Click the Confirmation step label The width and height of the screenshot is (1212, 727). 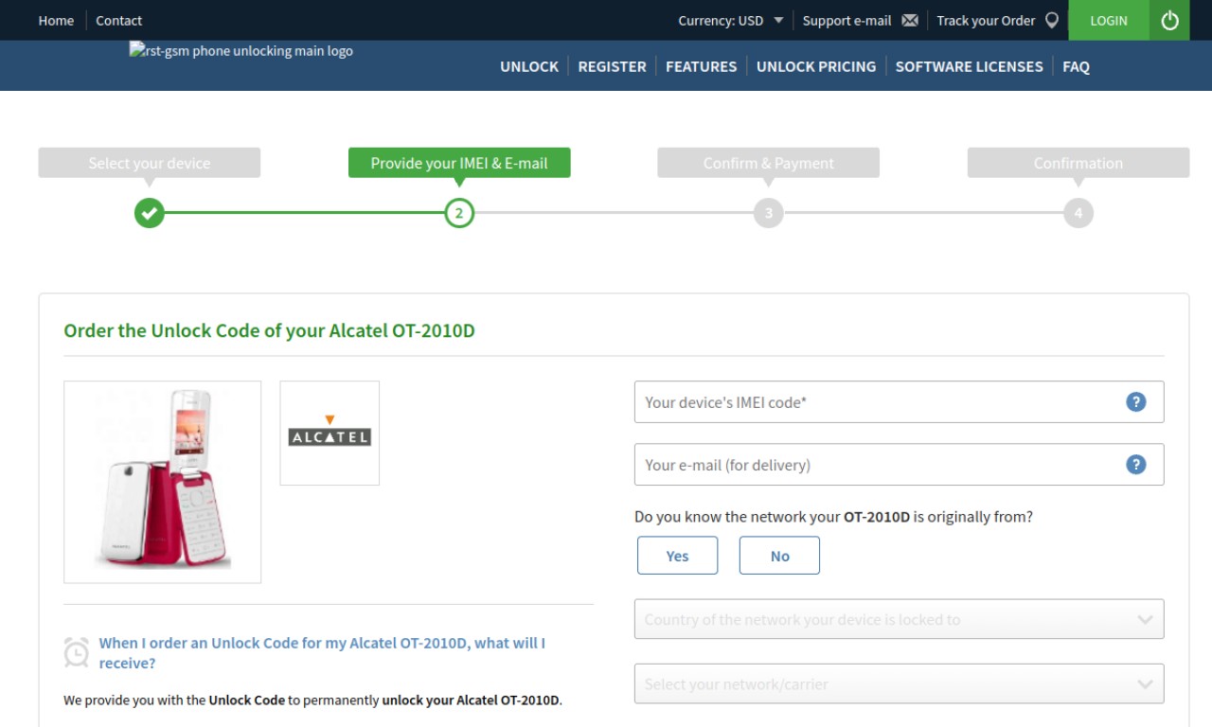(1078, 163)
